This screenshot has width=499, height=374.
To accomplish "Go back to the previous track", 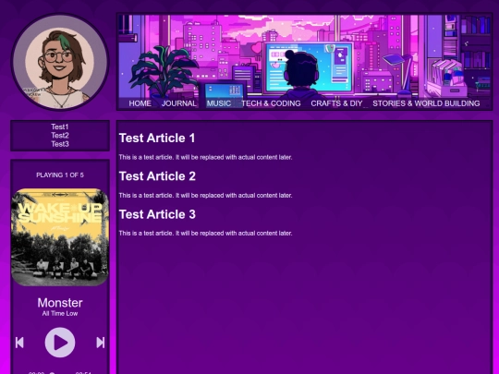I will (19, 343).
